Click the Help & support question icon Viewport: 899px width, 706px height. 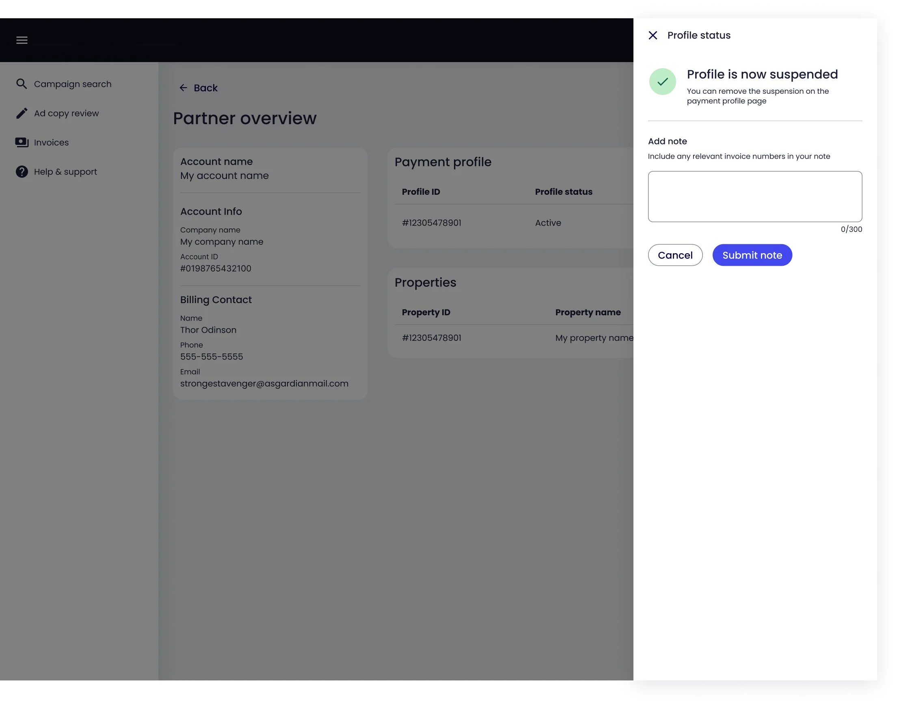tap(22, 172)
